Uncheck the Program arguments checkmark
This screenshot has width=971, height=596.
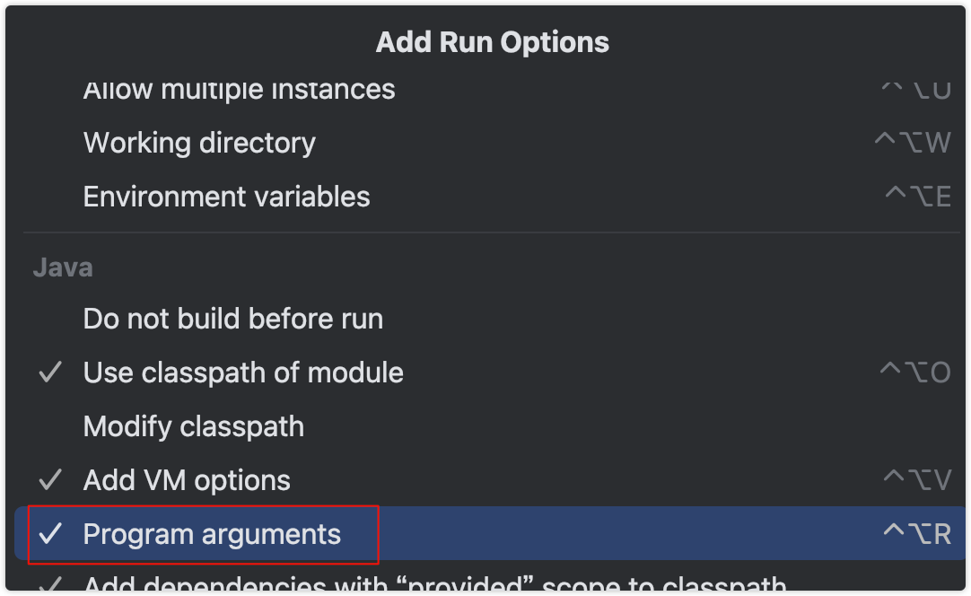[x=50, y=535]
